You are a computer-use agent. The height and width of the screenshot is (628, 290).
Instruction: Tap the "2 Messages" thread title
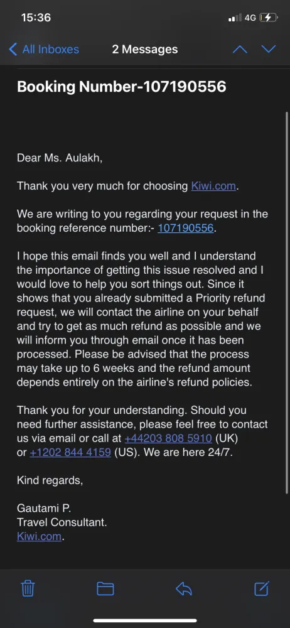point(145,49)
